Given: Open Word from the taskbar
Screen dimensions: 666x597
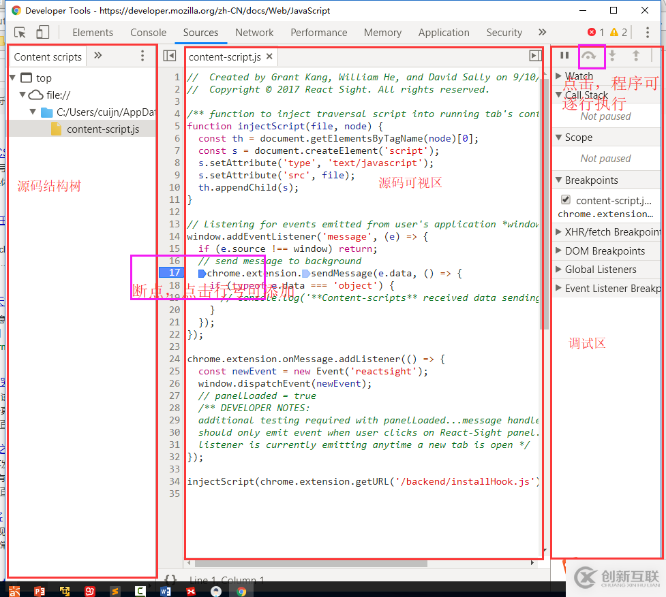Looking at the screenshot, I should tap(166, 591).
